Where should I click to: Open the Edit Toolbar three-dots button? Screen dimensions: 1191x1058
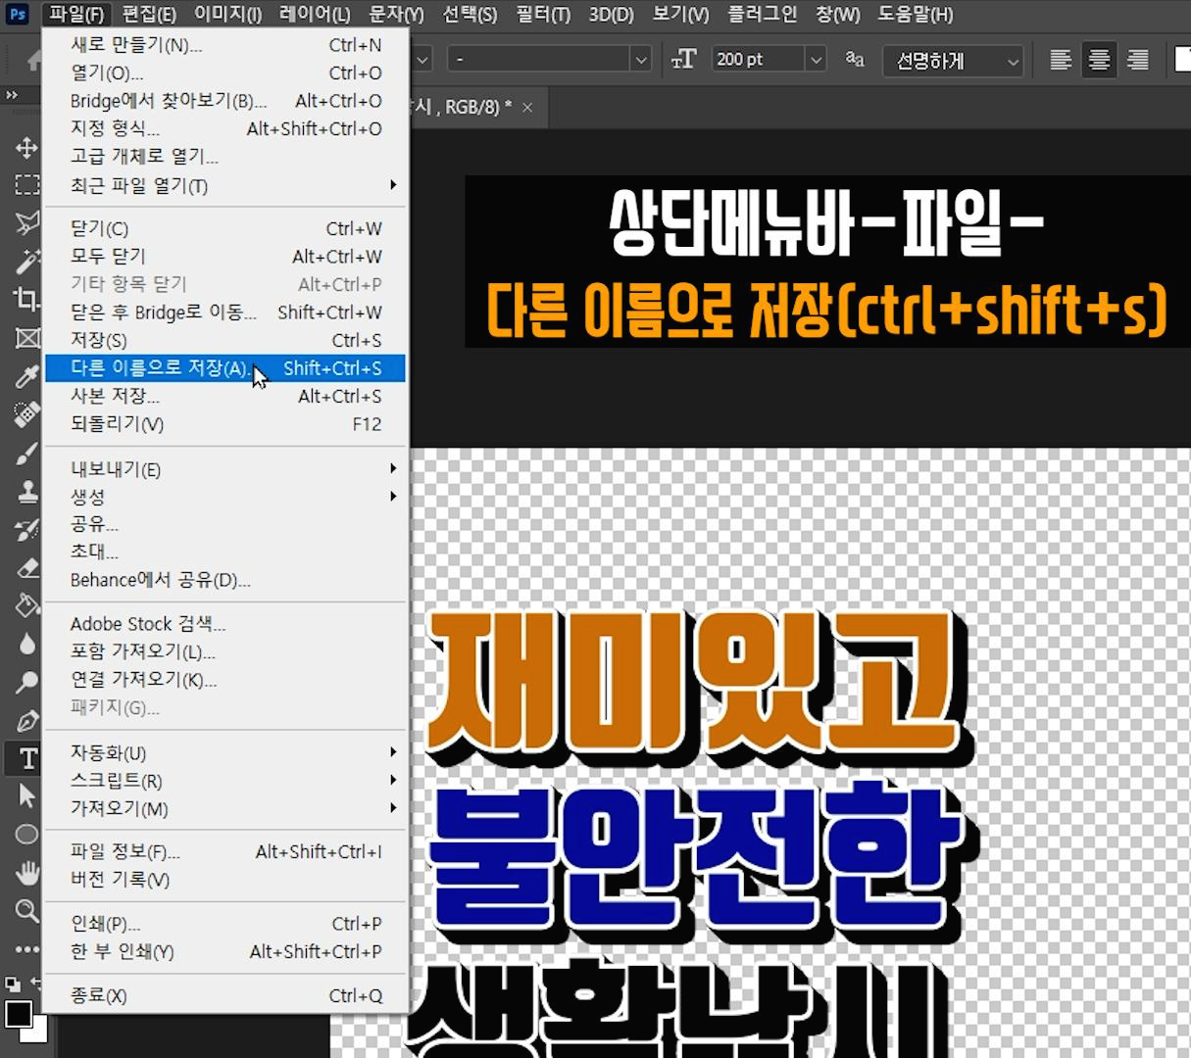26,948
